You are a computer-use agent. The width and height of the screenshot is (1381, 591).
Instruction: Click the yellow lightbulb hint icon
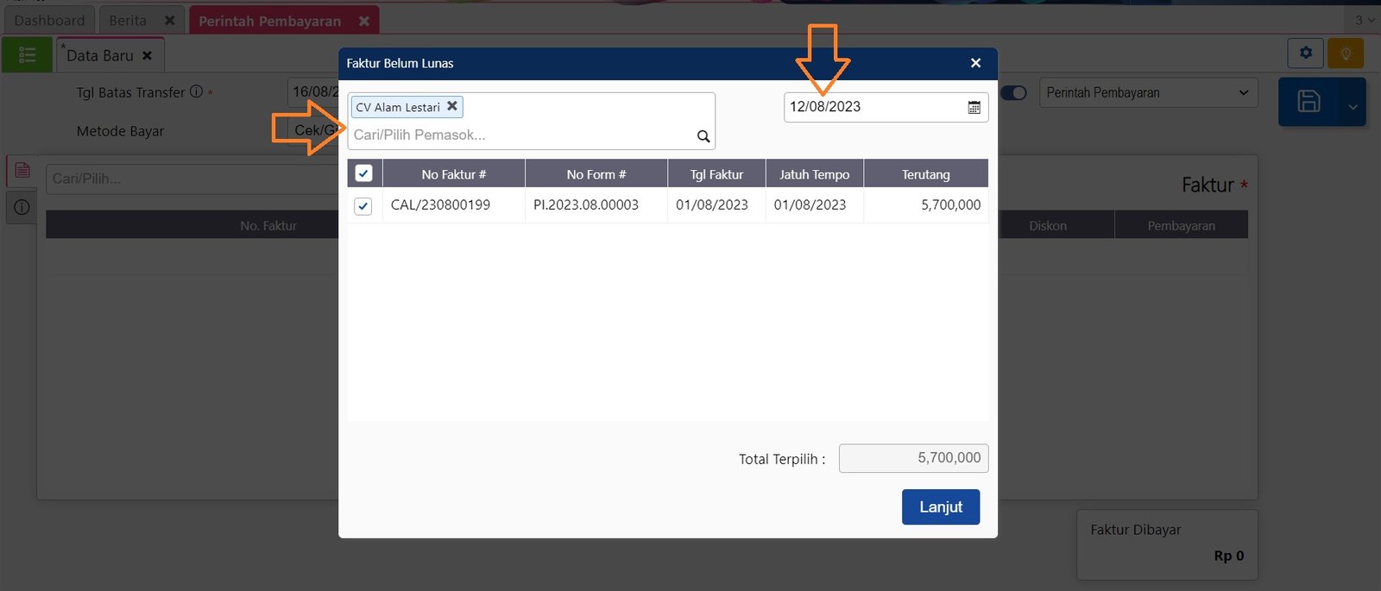pyautogui.click(x=1345, y=53)
